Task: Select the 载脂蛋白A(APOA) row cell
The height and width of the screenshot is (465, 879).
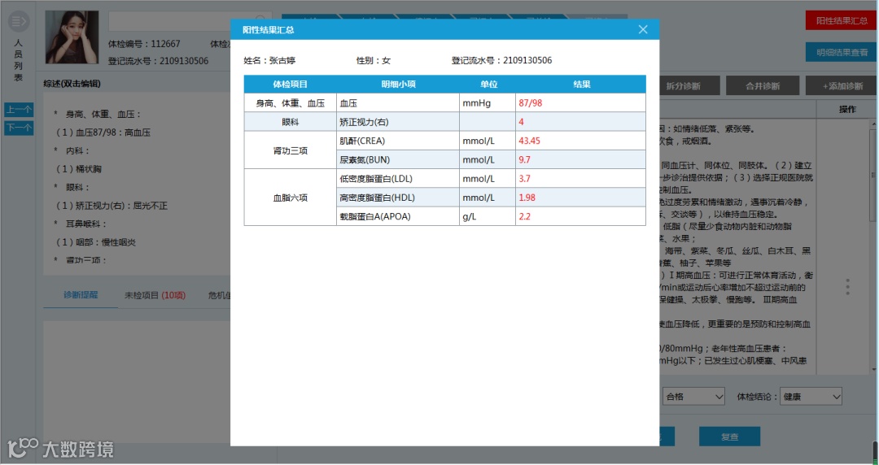Action: 398,217
